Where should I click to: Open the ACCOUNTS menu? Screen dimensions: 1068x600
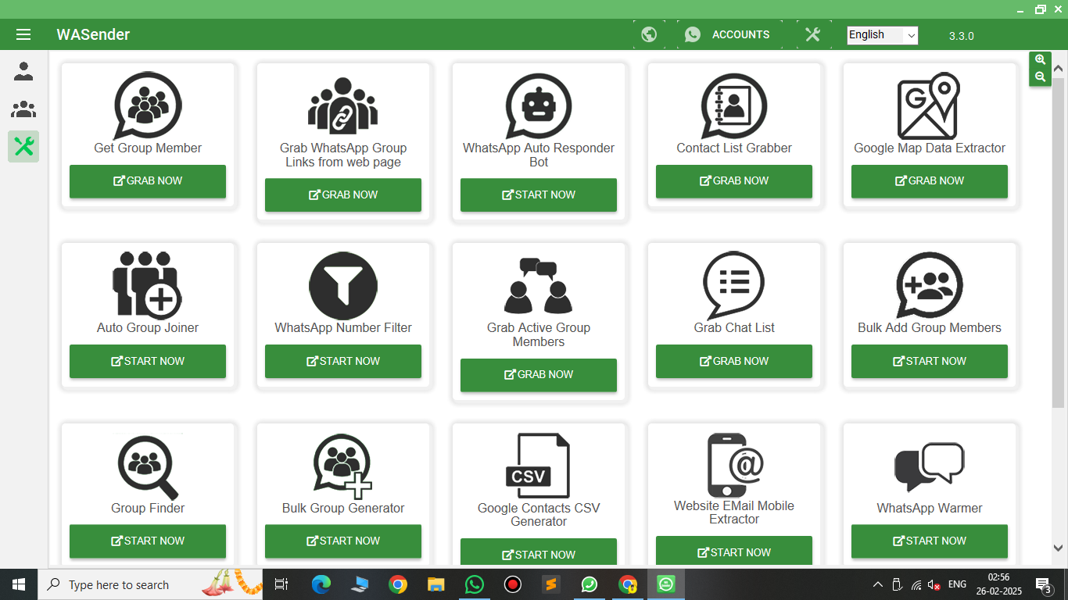pos(741,34)
